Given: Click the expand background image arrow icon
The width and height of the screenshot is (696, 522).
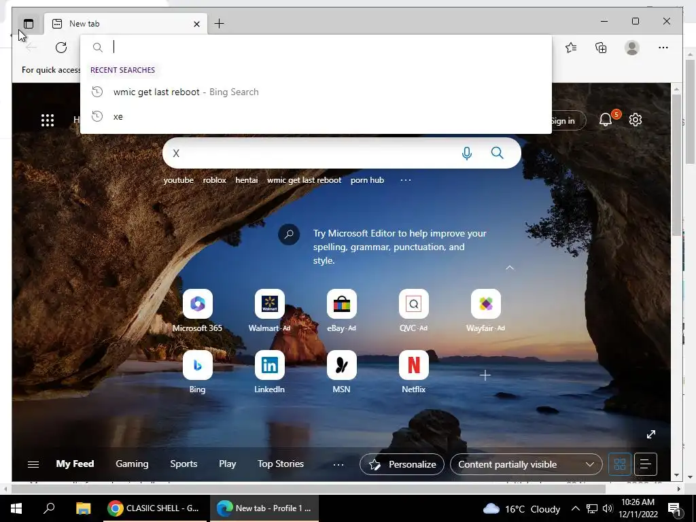Looking at the screenshot, I should point(650,434).
